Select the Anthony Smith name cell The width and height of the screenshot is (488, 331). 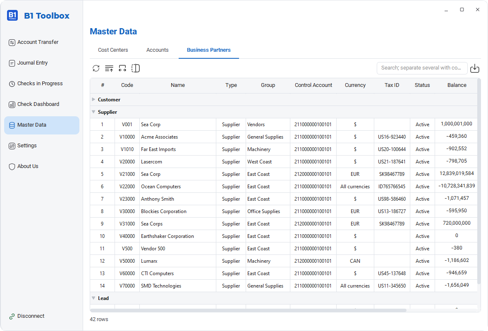click(x=178, y=199)
